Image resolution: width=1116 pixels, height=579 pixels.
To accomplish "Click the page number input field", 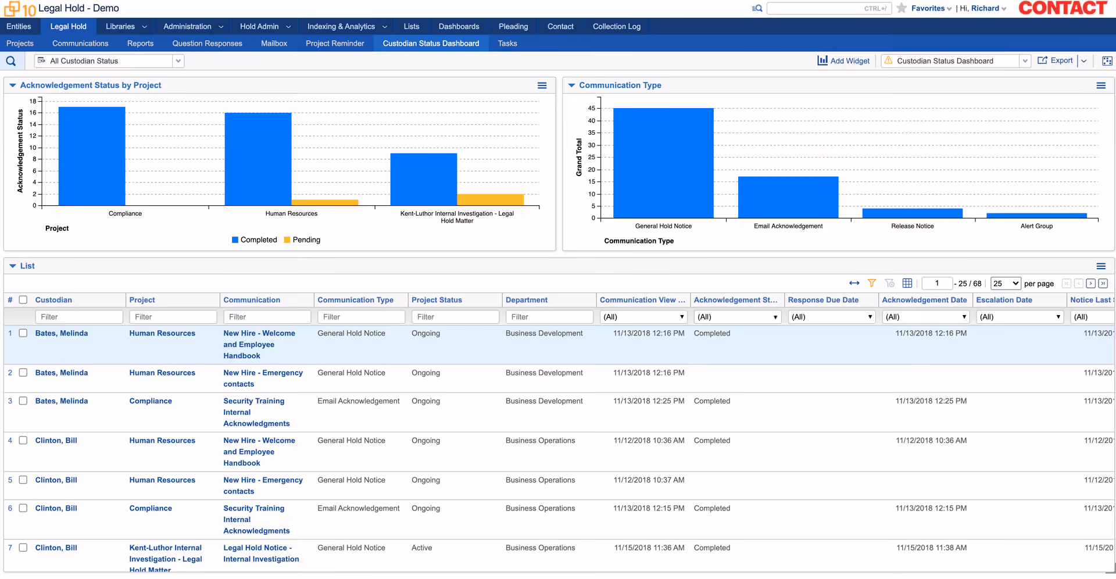I will tap(937, 284).
